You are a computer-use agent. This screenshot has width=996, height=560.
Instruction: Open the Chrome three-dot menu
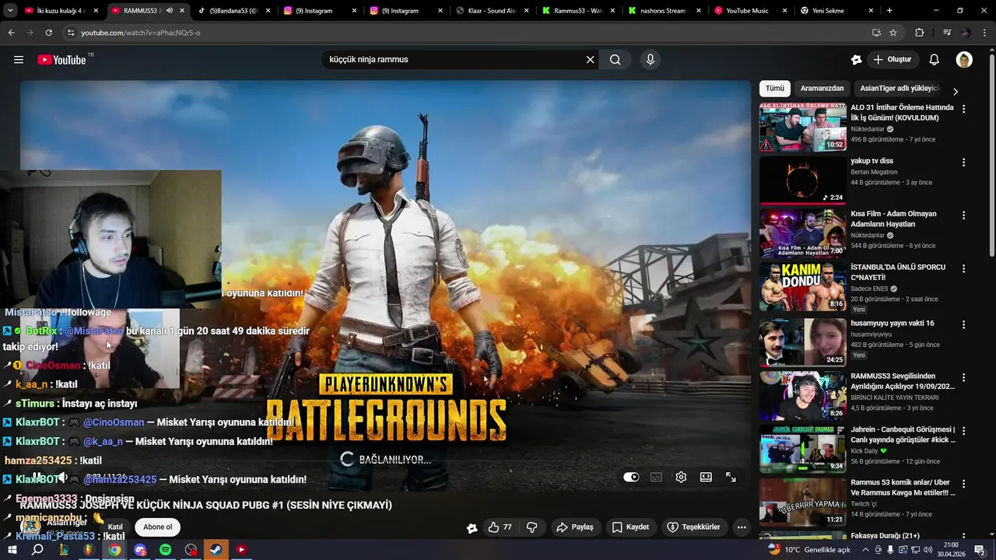984,33
